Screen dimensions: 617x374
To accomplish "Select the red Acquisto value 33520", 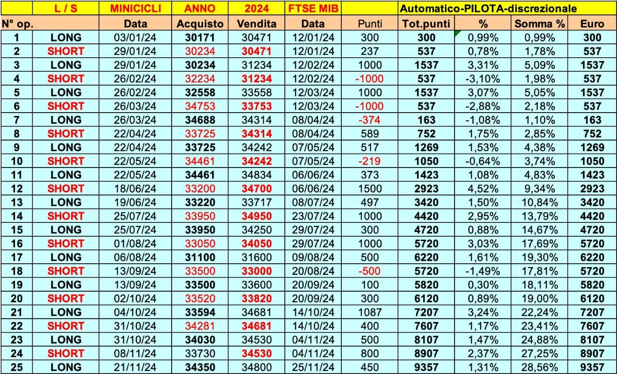I will coord(200,298).
